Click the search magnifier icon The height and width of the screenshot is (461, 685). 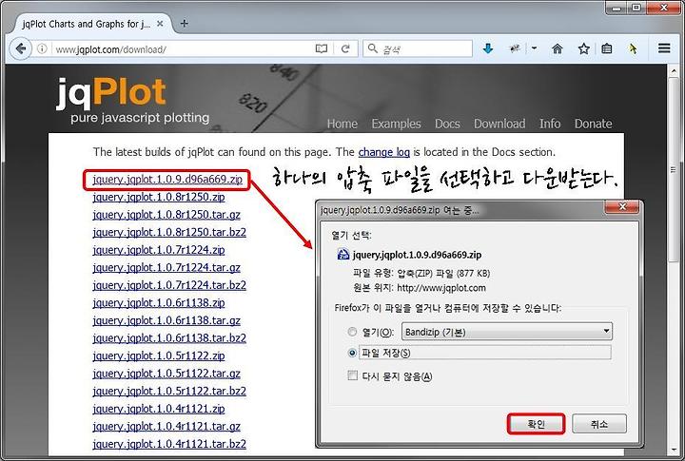tap(372, 48)
